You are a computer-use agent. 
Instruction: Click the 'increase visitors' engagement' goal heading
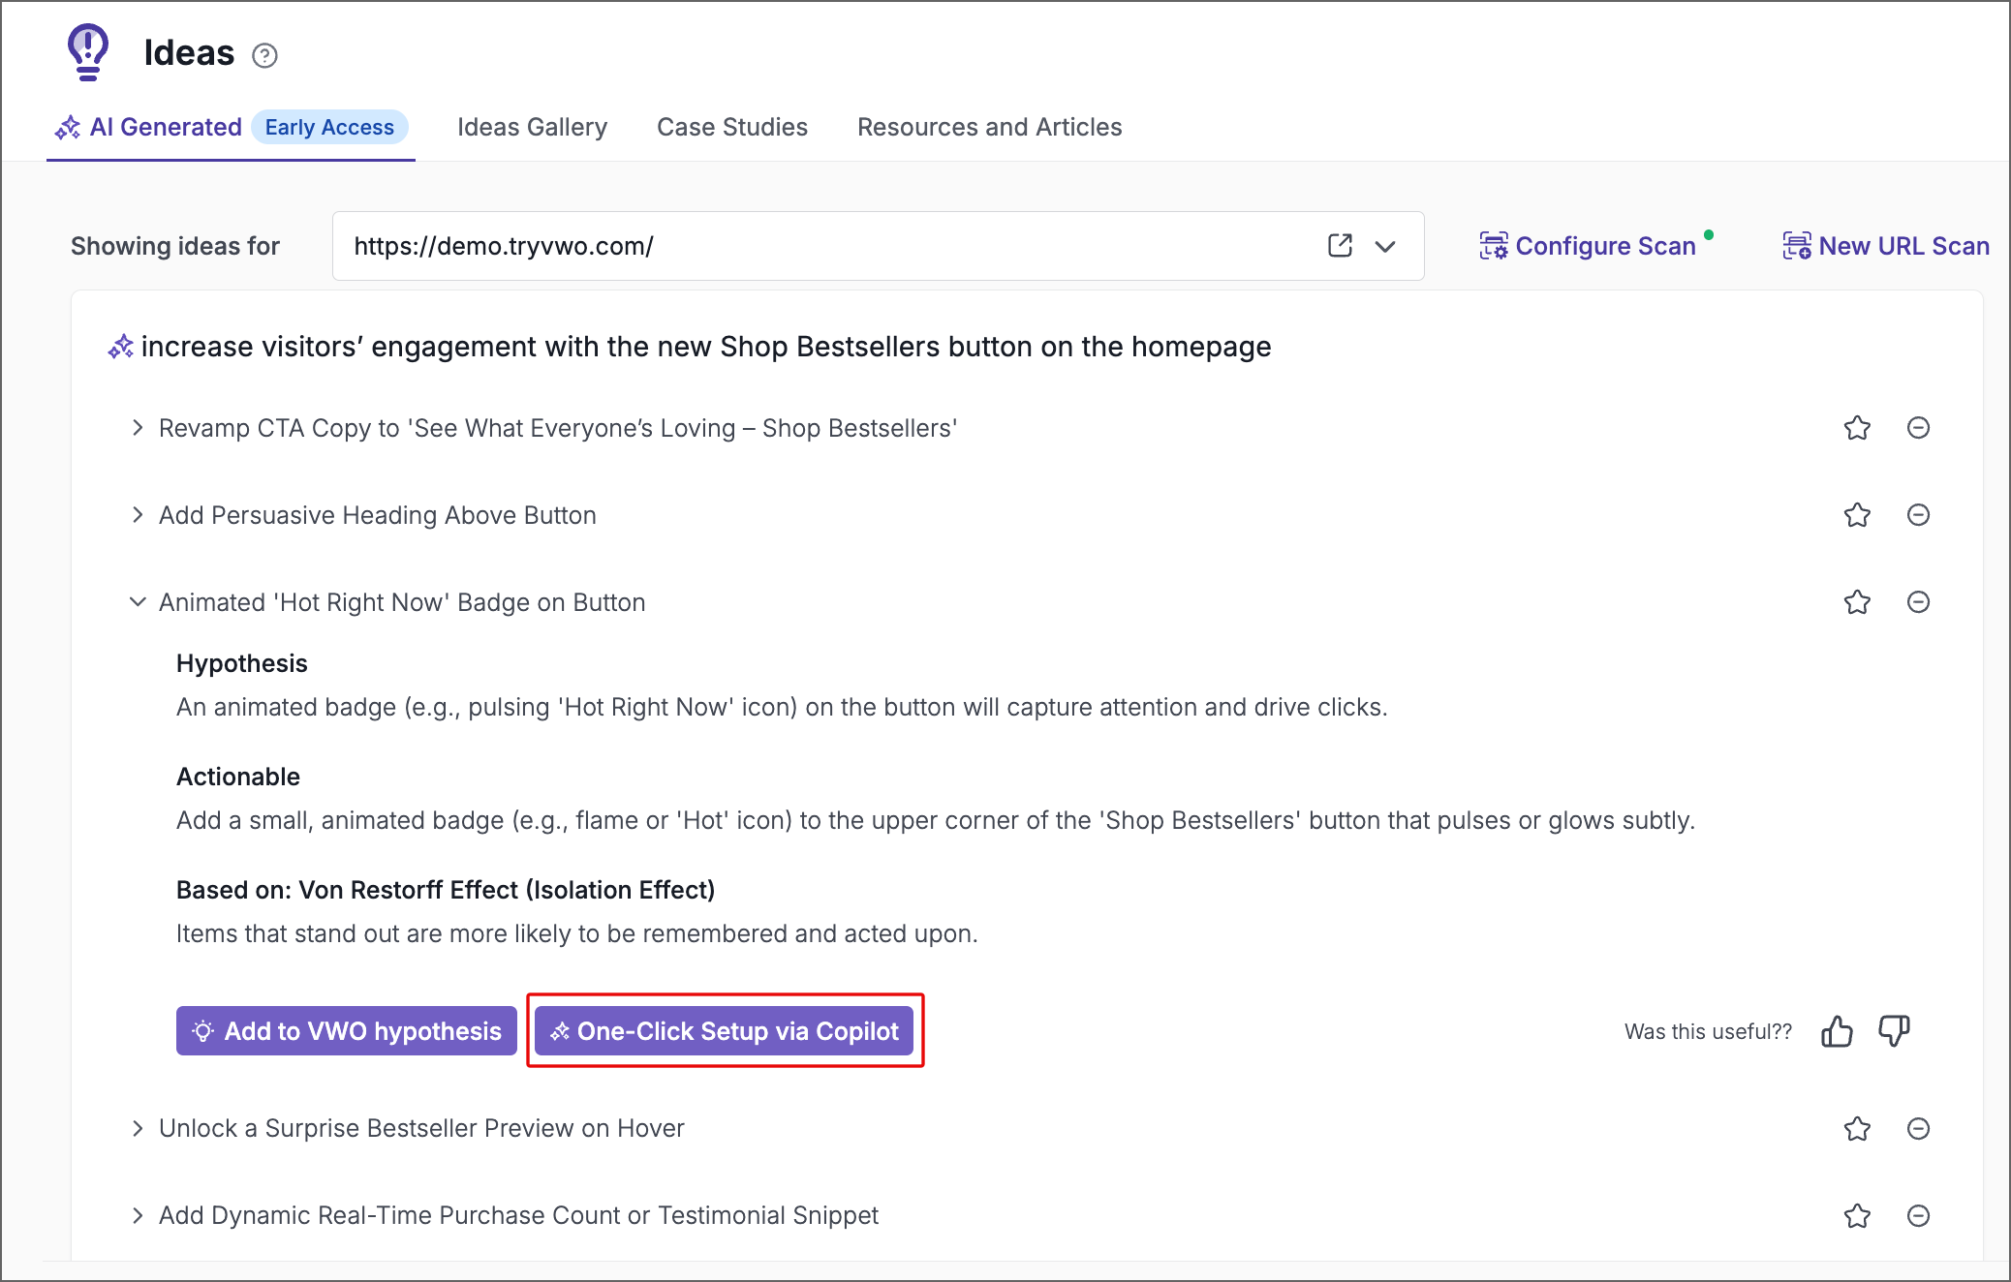[x=706, y=347]
